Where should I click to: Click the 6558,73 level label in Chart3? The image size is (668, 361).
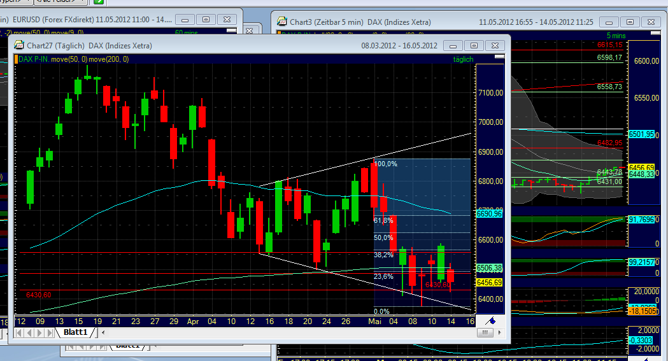(609, 87)
